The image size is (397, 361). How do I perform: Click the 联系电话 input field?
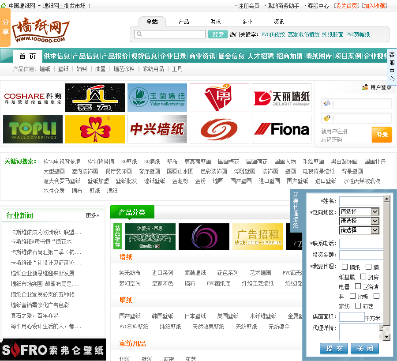(x=361, y=244)
